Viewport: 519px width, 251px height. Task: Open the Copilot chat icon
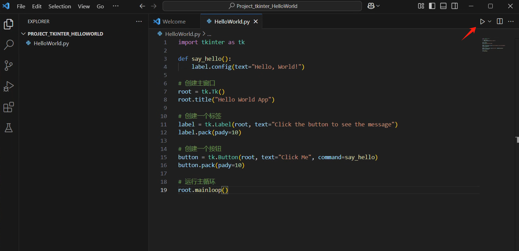[x=371, y=6]
